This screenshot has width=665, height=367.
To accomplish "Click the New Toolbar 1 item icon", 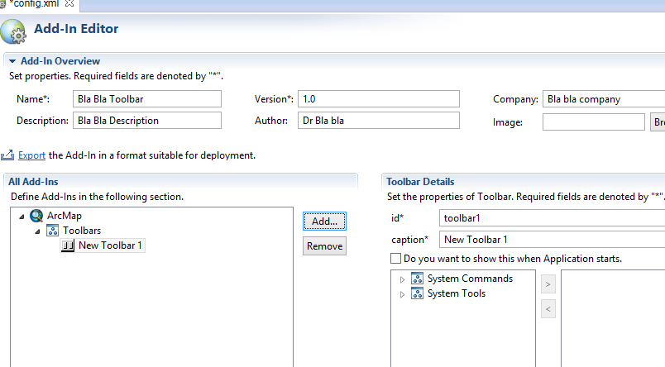I will click(x=68, y=245).
